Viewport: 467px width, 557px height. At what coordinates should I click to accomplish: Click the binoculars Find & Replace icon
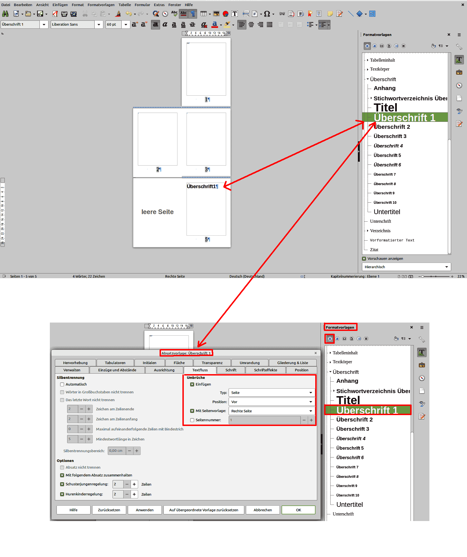[5, 14]
